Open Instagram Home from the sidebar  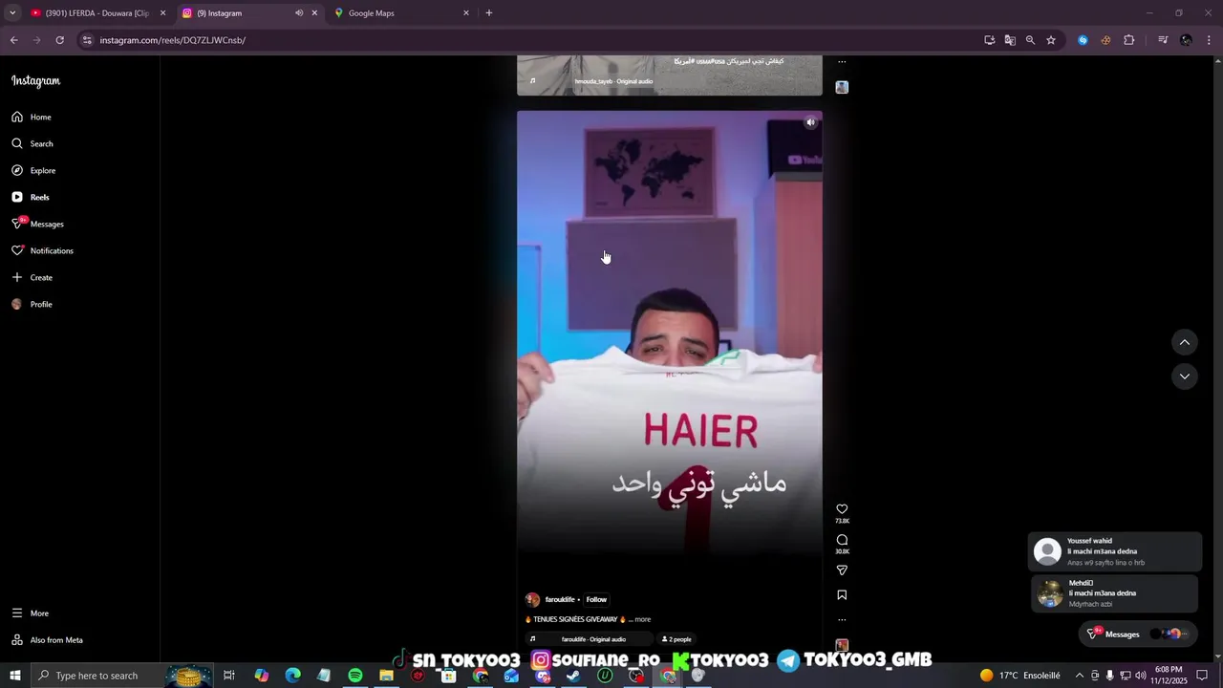coord(32,117)
